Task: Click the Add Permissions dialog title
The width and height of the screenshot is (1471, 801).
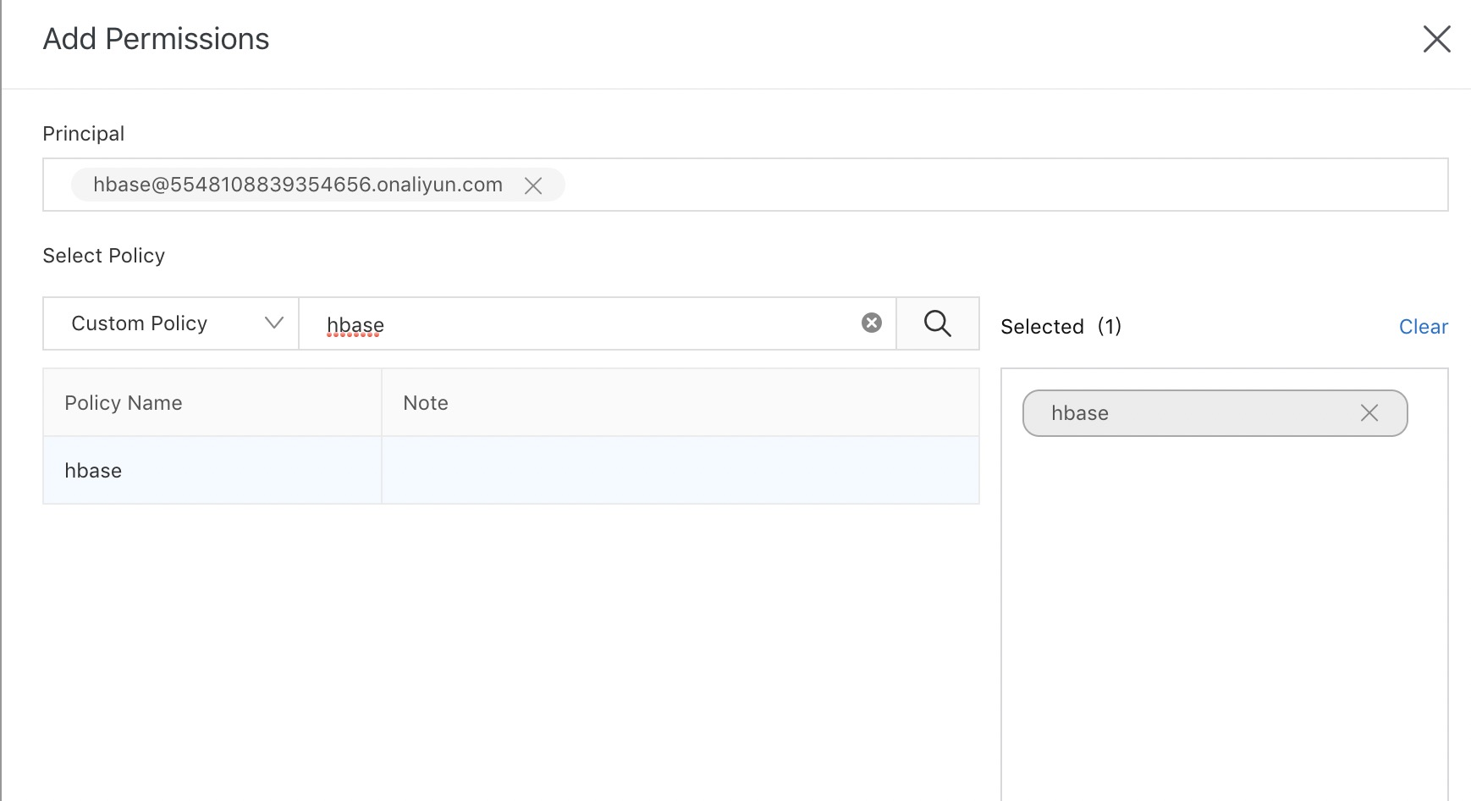Action: tap(156, 39)
